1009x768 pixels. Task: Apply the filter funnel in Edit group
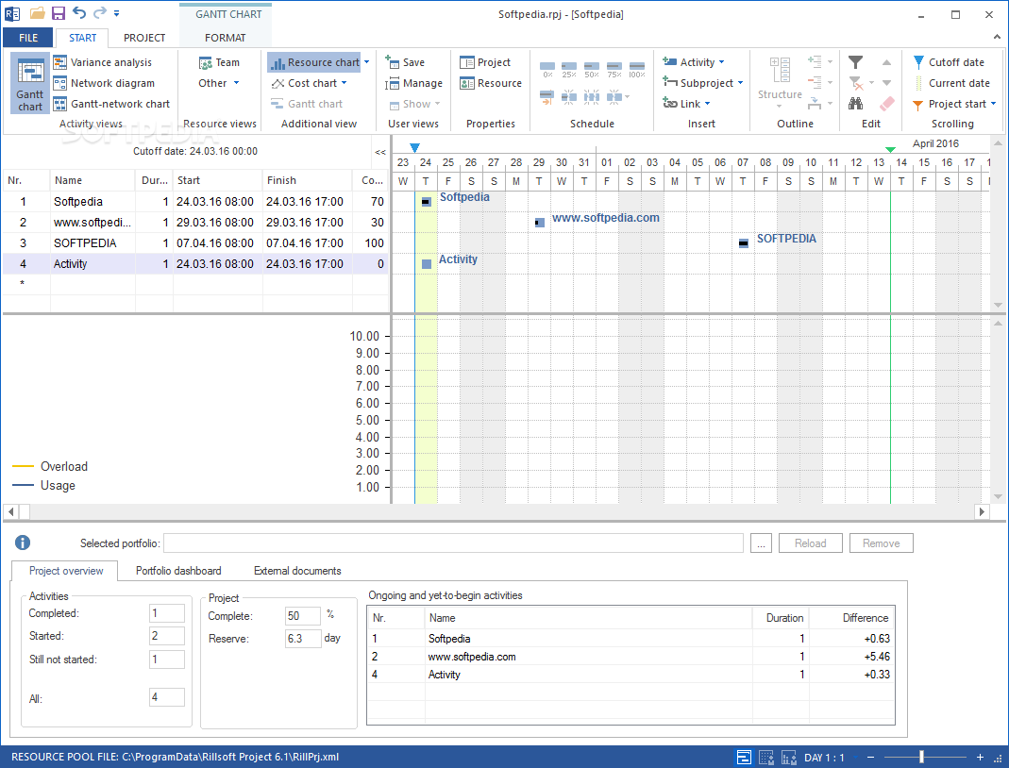pyautogui.click(x=855, y=62)
